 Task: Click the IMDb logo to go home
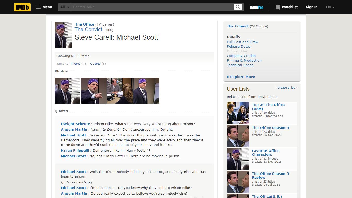pyautogui.click(x=22, y=7)
